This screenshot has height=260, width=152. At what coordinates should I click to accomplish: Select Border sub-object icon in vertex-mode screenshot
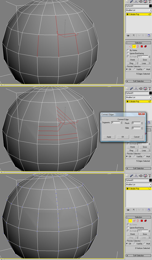pos(138,221)
